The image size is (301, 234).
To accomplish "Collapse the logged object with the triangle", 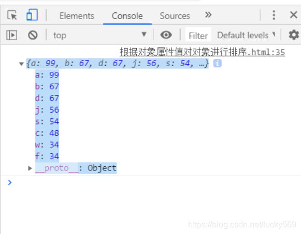I will 21,64.
